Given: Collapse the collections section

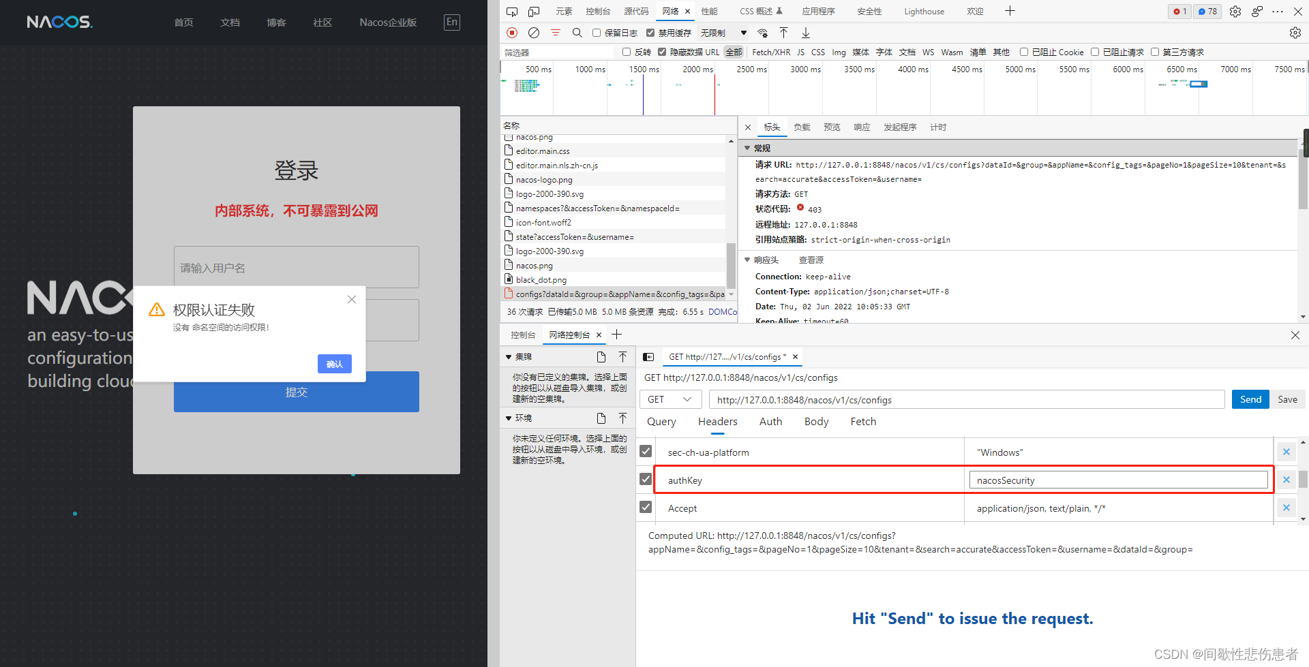Looking at the screenshot, I should click(509, 357).
